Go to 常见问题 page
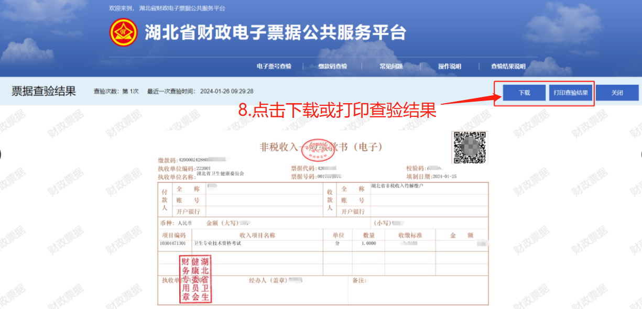The height and width of the screenshot is (309, 642). point(391,67)
